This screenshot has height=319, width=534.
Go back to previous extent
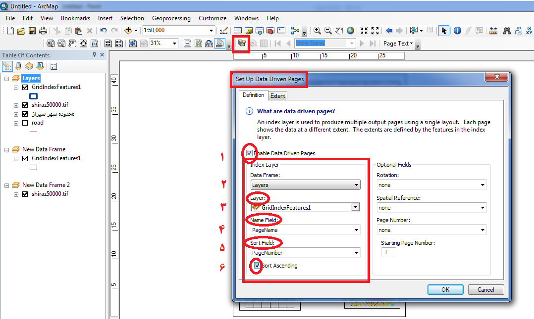point(389,31)
